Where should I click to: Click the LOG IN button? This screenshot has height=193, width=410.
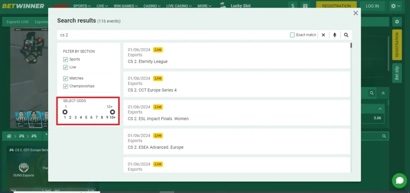tap(372, 6)
